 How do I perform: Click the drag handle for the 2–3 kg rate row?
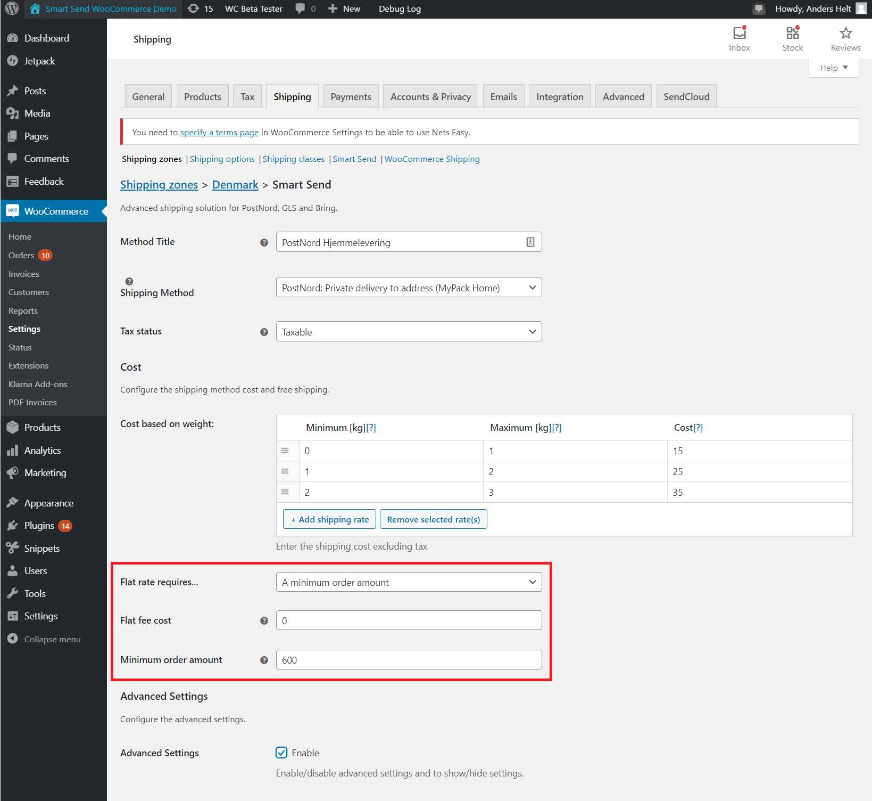click(x=285, y=492)
